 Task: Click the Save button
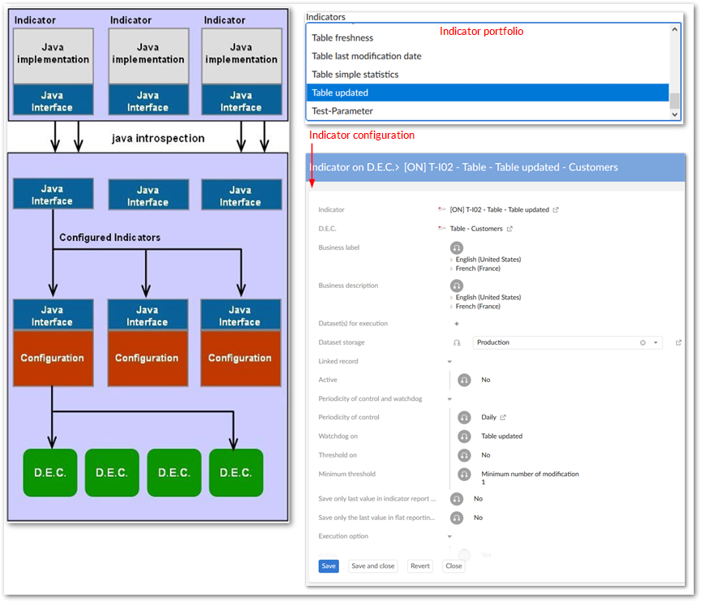coord(329,566)
